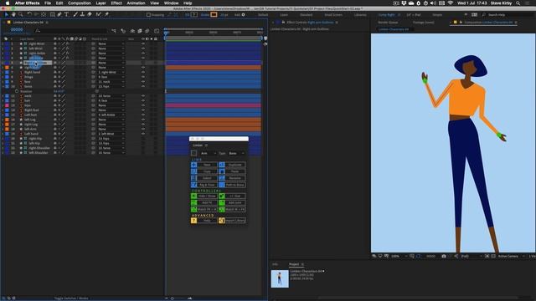Image resolution: width=536 pixels, height=301 pixels.
Task: Switch to the Render Queue tab
Action: (x=388, y=23)
